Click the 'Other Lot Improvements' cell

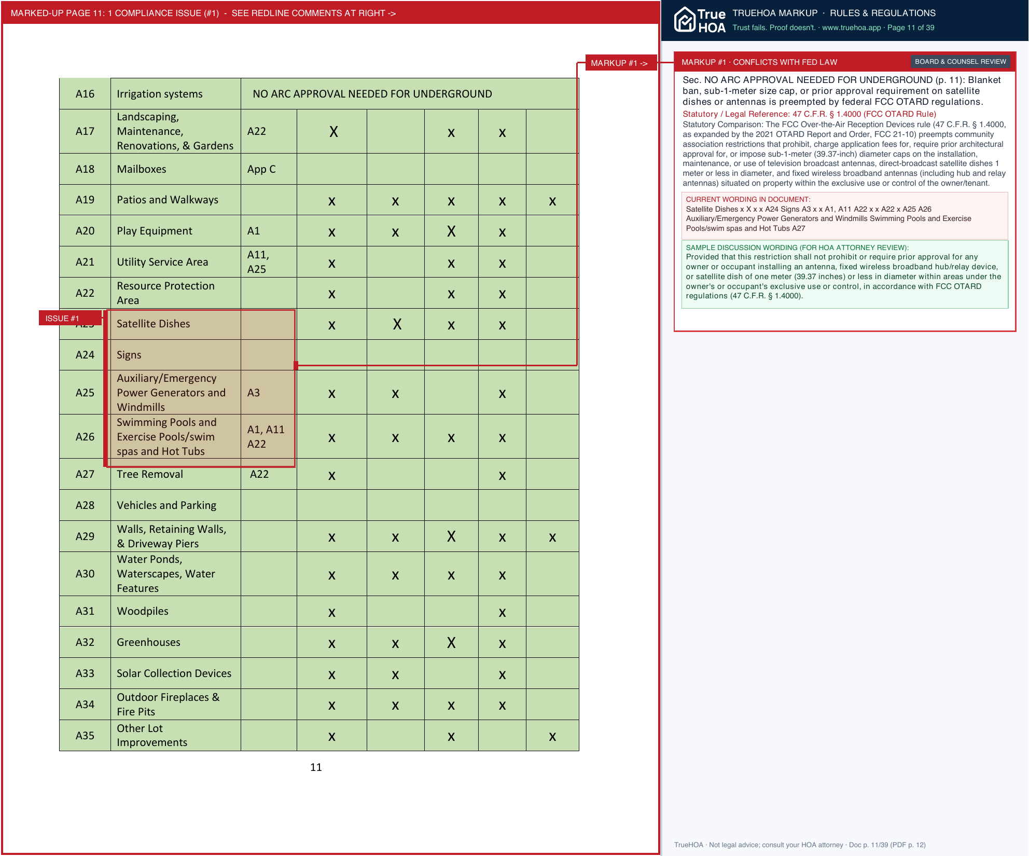tap(176, 736)
